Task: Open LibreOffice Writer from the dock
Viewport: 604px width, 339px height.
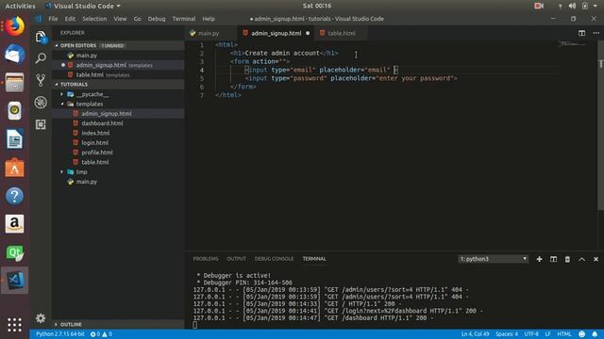Action: click(15, 138)
